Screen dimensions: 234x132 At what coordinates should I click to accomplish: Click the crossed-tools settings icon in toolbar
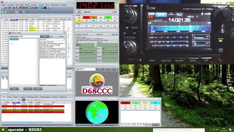[10, 8]
